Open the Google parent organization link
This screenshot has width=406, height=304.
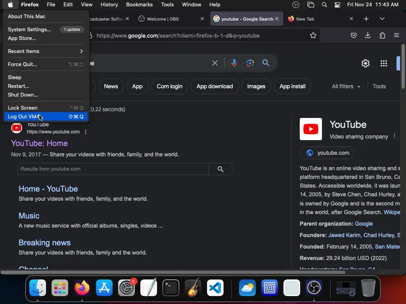(x=364, y=224)
